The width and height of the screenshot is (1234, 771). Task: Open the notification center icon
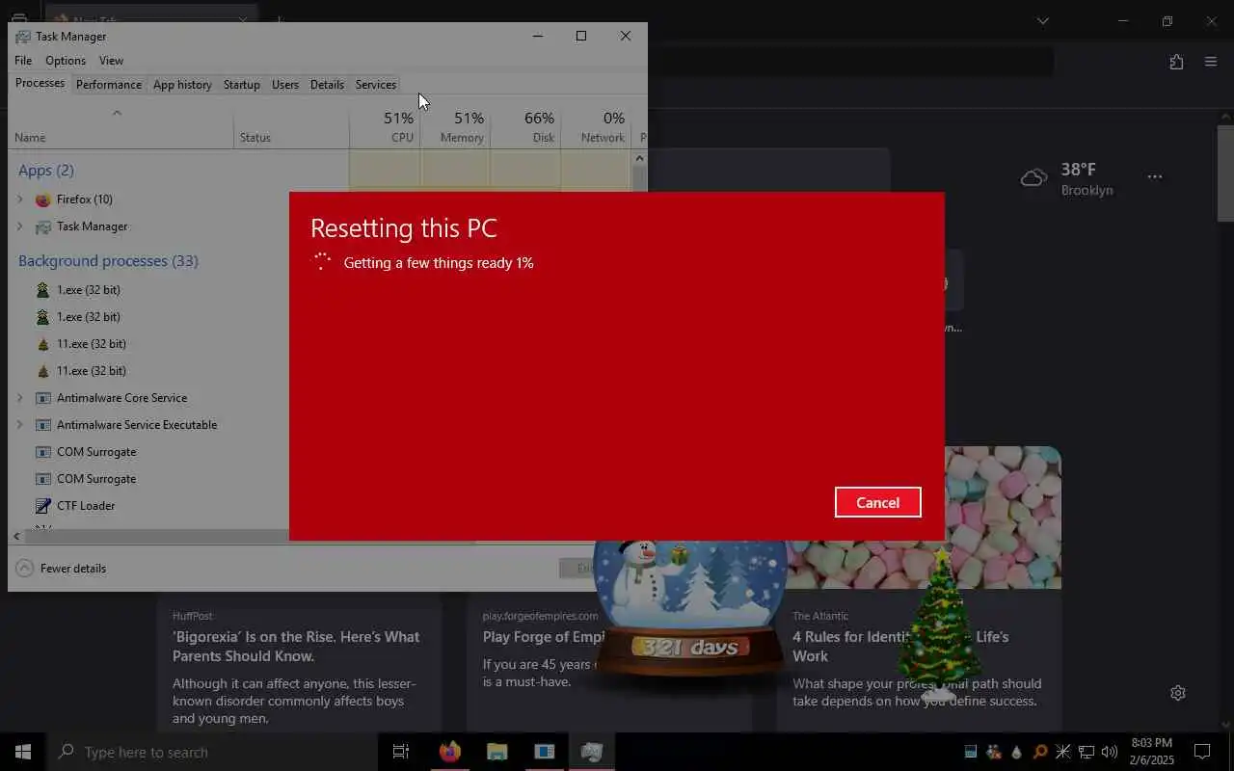tap(1202, 752)
